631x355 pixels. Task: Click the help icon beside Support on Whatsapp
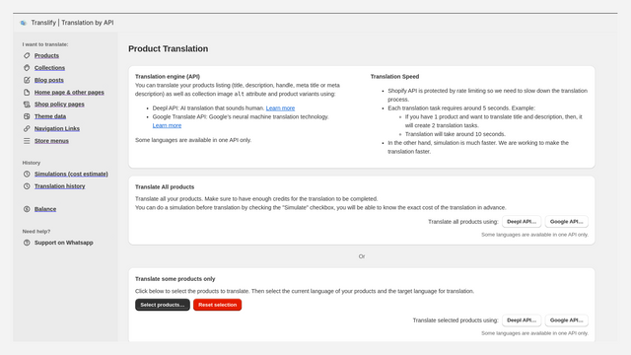point(27,243)
